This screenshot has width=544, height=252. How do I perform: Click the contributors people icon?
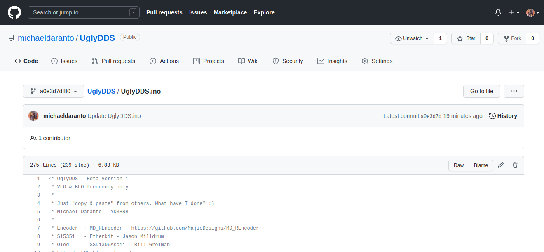click(x=33, y=138)
